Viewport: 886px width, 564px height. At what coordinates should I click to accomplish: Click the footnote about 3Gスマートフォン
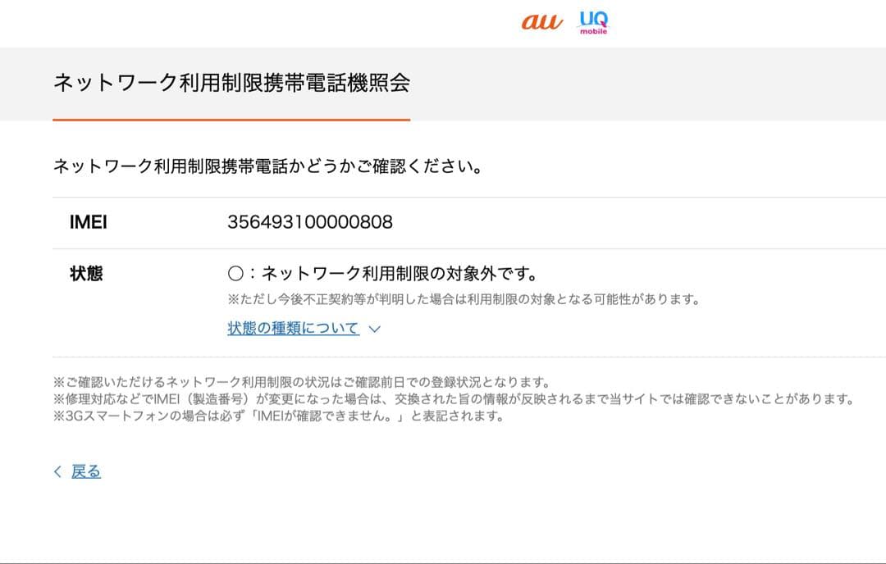(278, 416)
